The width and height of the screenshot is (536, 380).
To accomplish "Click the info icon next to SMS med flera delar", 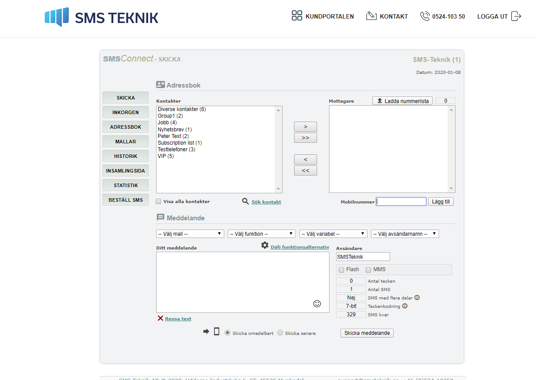I will [417, 298].
